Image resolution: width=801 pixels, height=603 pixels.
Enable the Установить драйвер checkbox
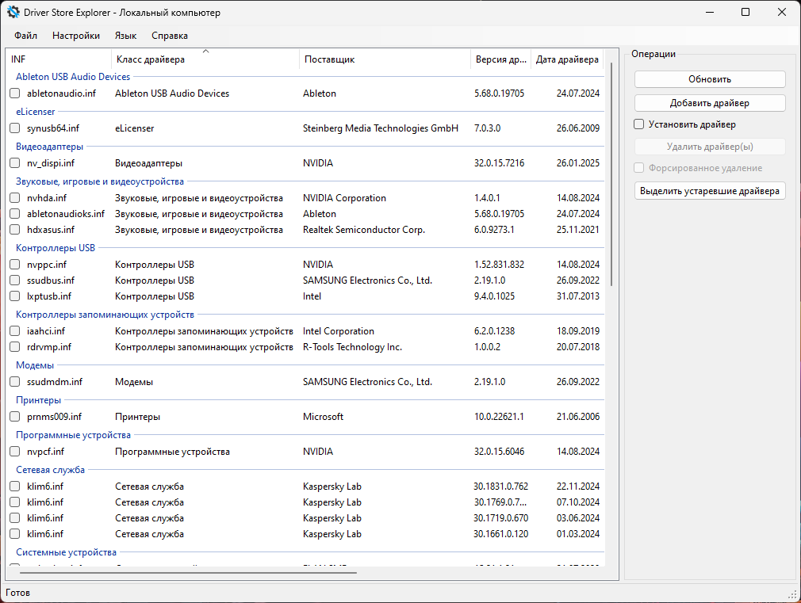638,124
